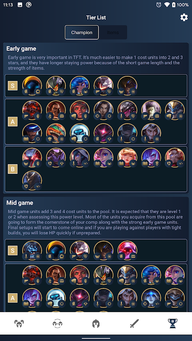Select first champion in Mid game S tier
The image size is (192, 341).
[x=32, y=251]
